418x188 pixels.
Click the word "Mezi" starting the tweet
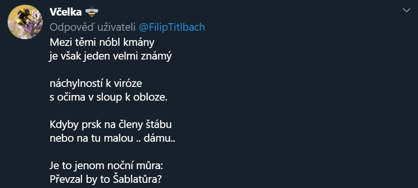point(60,42)
